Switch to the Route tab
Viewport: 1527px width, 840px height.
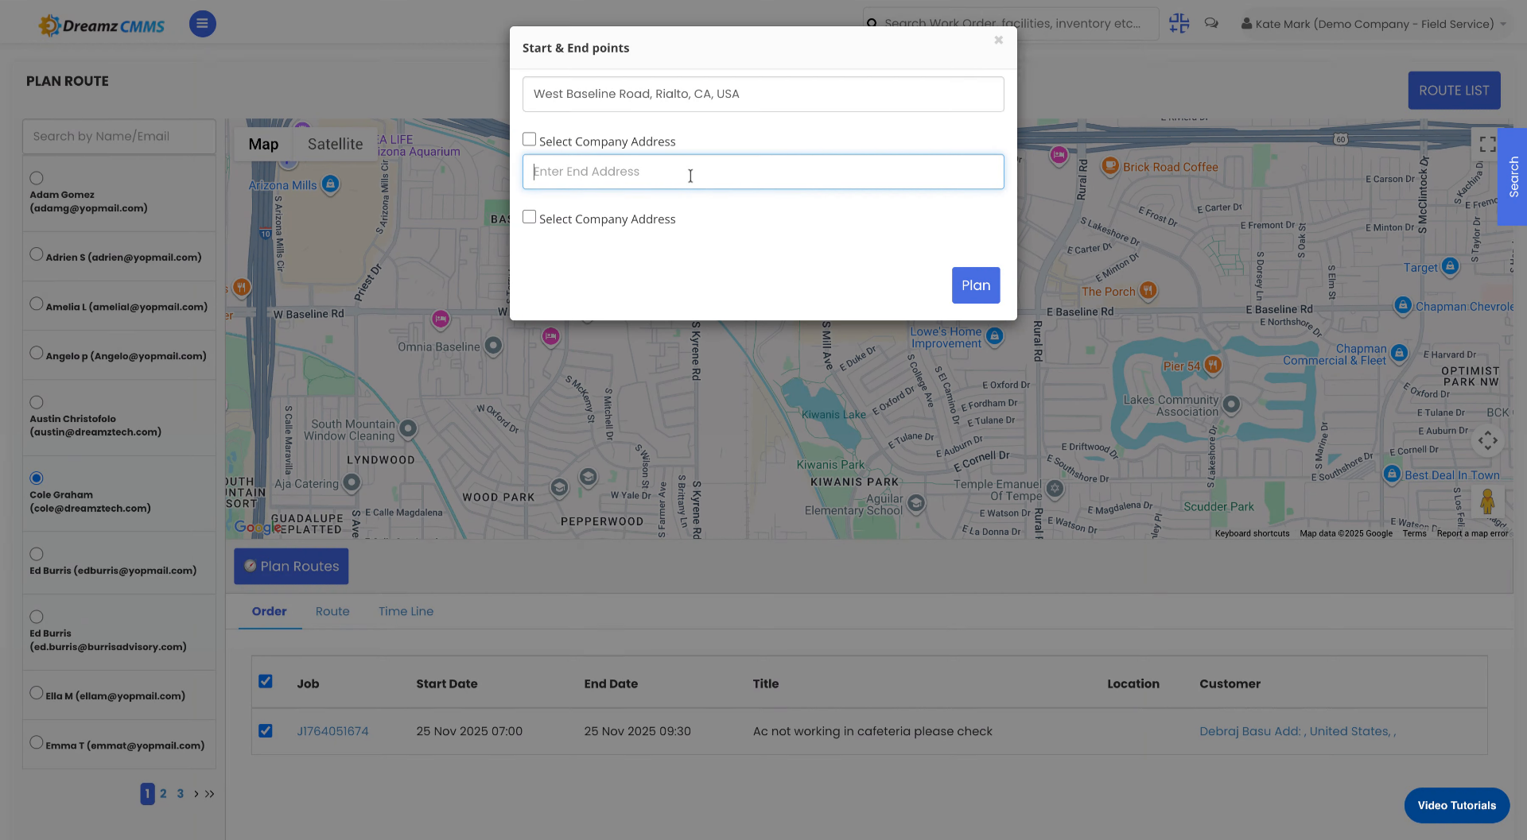(332, 611)
